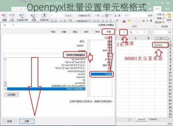The height and width of the screenshot is (126, 173).
Task: Click the Format as Table (套用) icon
Action: [34, 16]
